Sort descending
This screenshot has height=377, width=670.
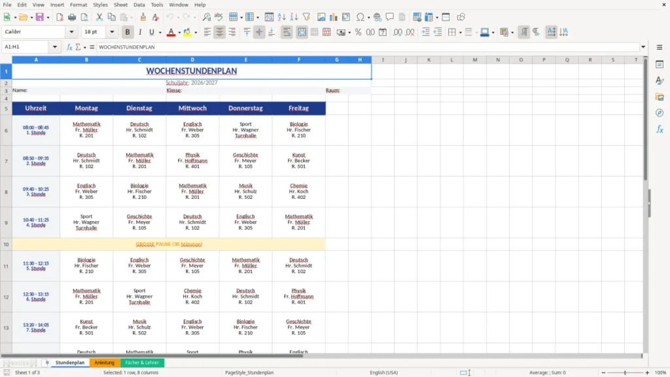294,17
